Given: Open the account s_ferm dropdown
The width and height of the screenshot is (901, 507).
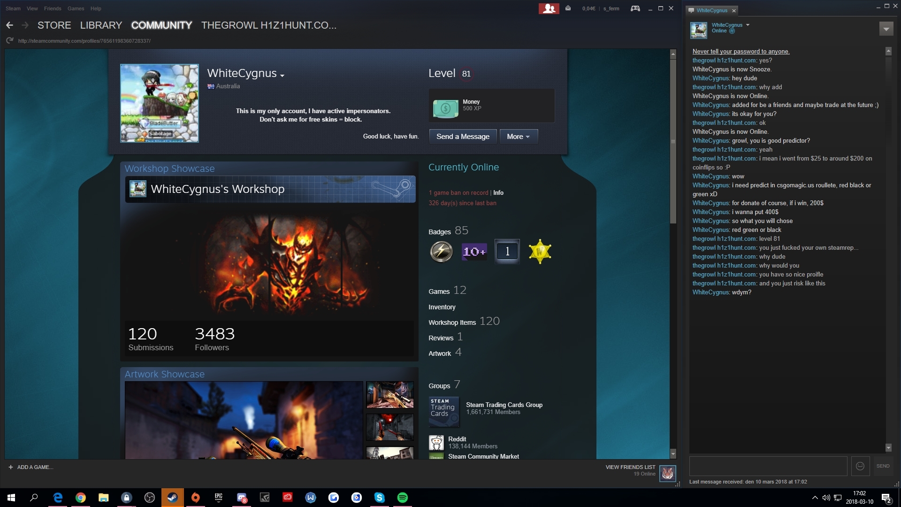Looking at the screenshot, I should tap(611, 8).
